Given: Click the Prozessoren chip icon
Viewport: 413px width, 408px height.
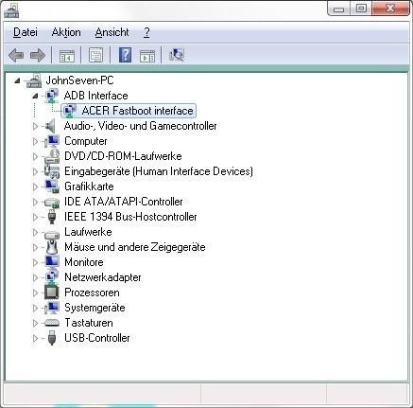Looking at the screenshot, I should point(52,293).
